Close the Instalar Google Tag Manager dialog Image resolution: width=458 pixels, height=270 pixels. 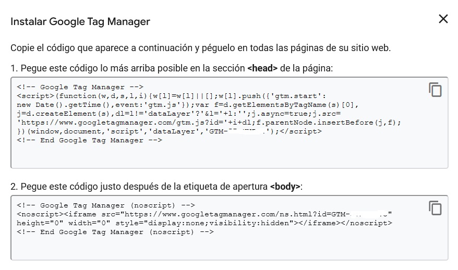(443, 19)
